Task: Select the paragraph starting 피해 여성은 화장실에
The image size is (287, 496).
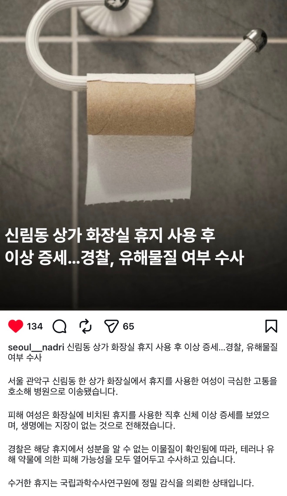Action: tap(139, 420)
